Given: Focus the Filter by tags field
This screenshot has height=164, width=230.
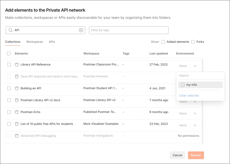Looking at the screenshot, I should click(x=129, y=30).
